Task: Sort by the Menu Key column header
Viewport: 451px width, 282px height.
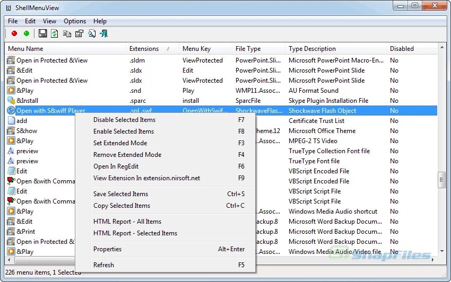Action: 205,49
